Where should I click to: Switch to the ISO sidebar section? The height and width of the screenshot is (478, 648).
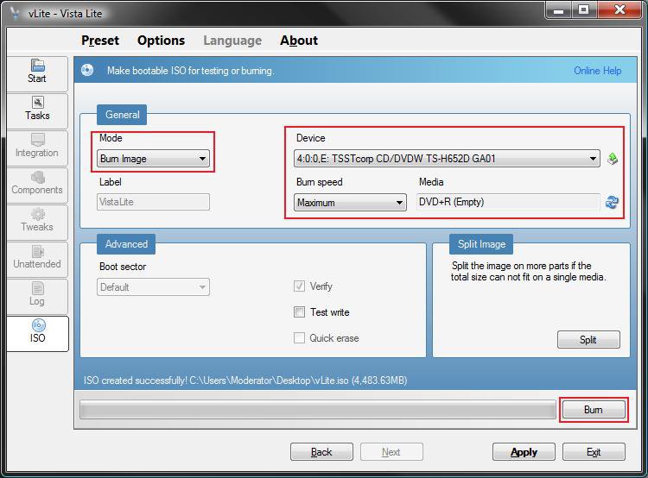(37, 334)
